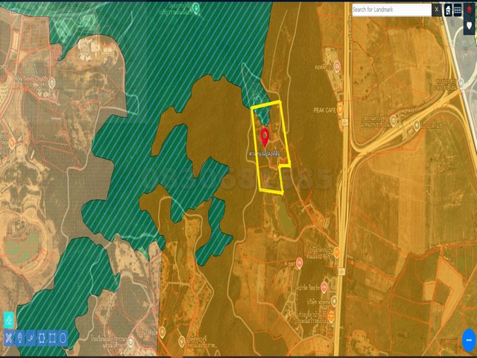Click the PEAK CAFE orange marker
Screen dimensions: 477x358
pyautogui.click(x=341, y=109)
